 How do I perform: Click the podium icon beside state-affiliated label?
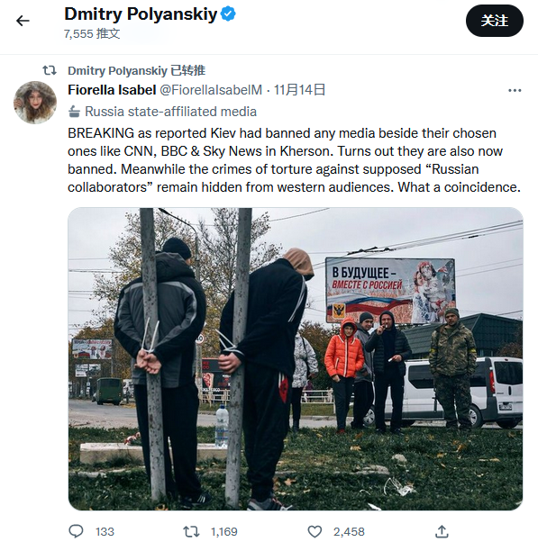74,112
